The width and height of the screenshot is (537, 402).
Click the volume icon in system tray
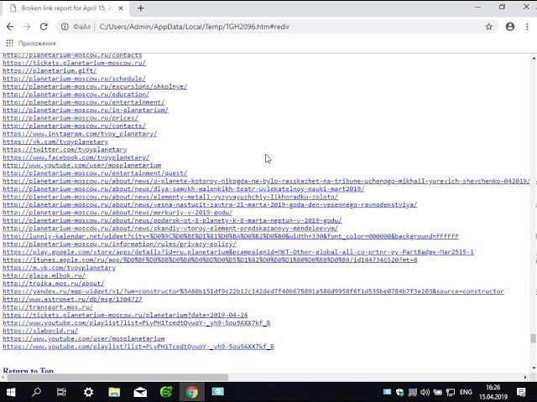coord(425,392)
